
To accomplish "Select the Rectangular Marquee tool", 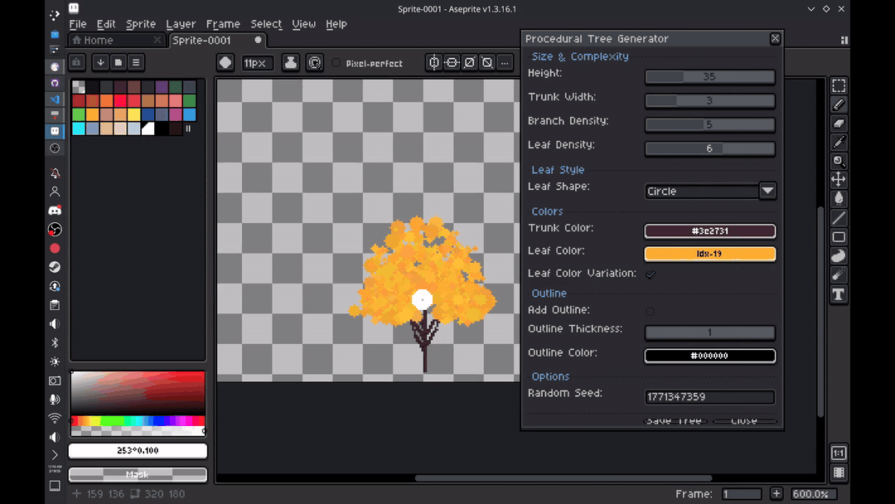I will click(x=839, y=86).
